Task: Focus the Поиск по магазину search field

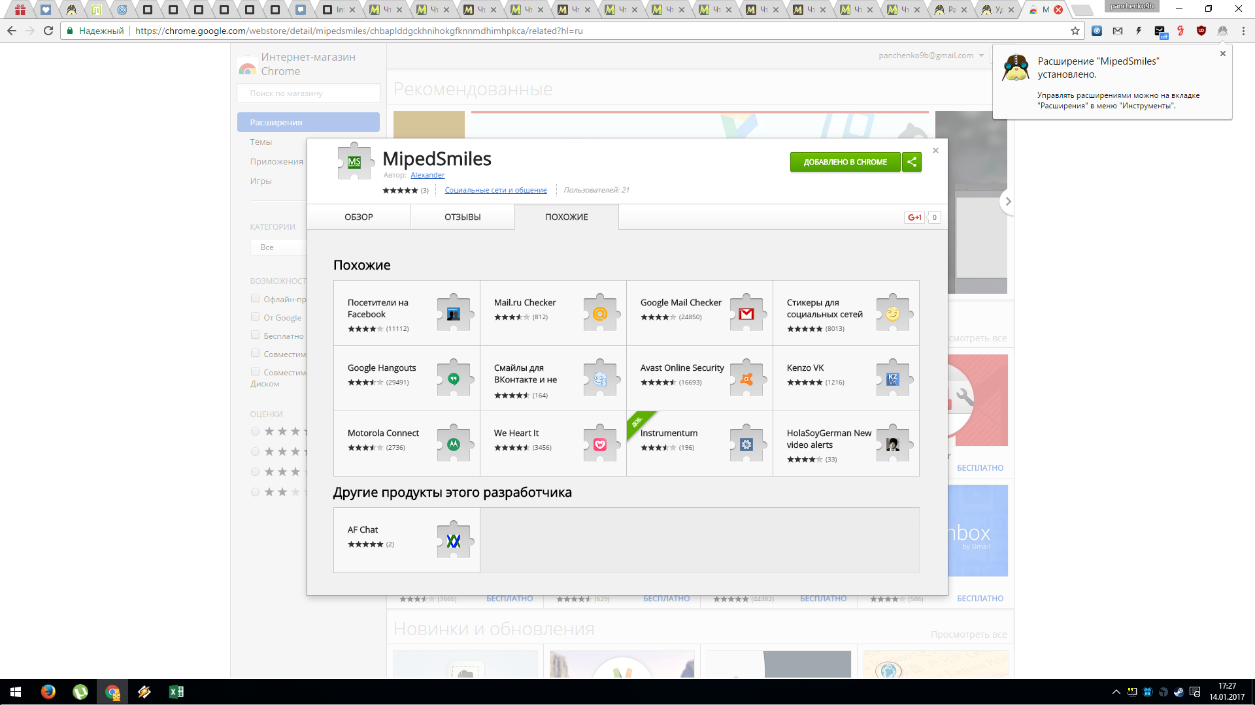Action: coord(309,93)
